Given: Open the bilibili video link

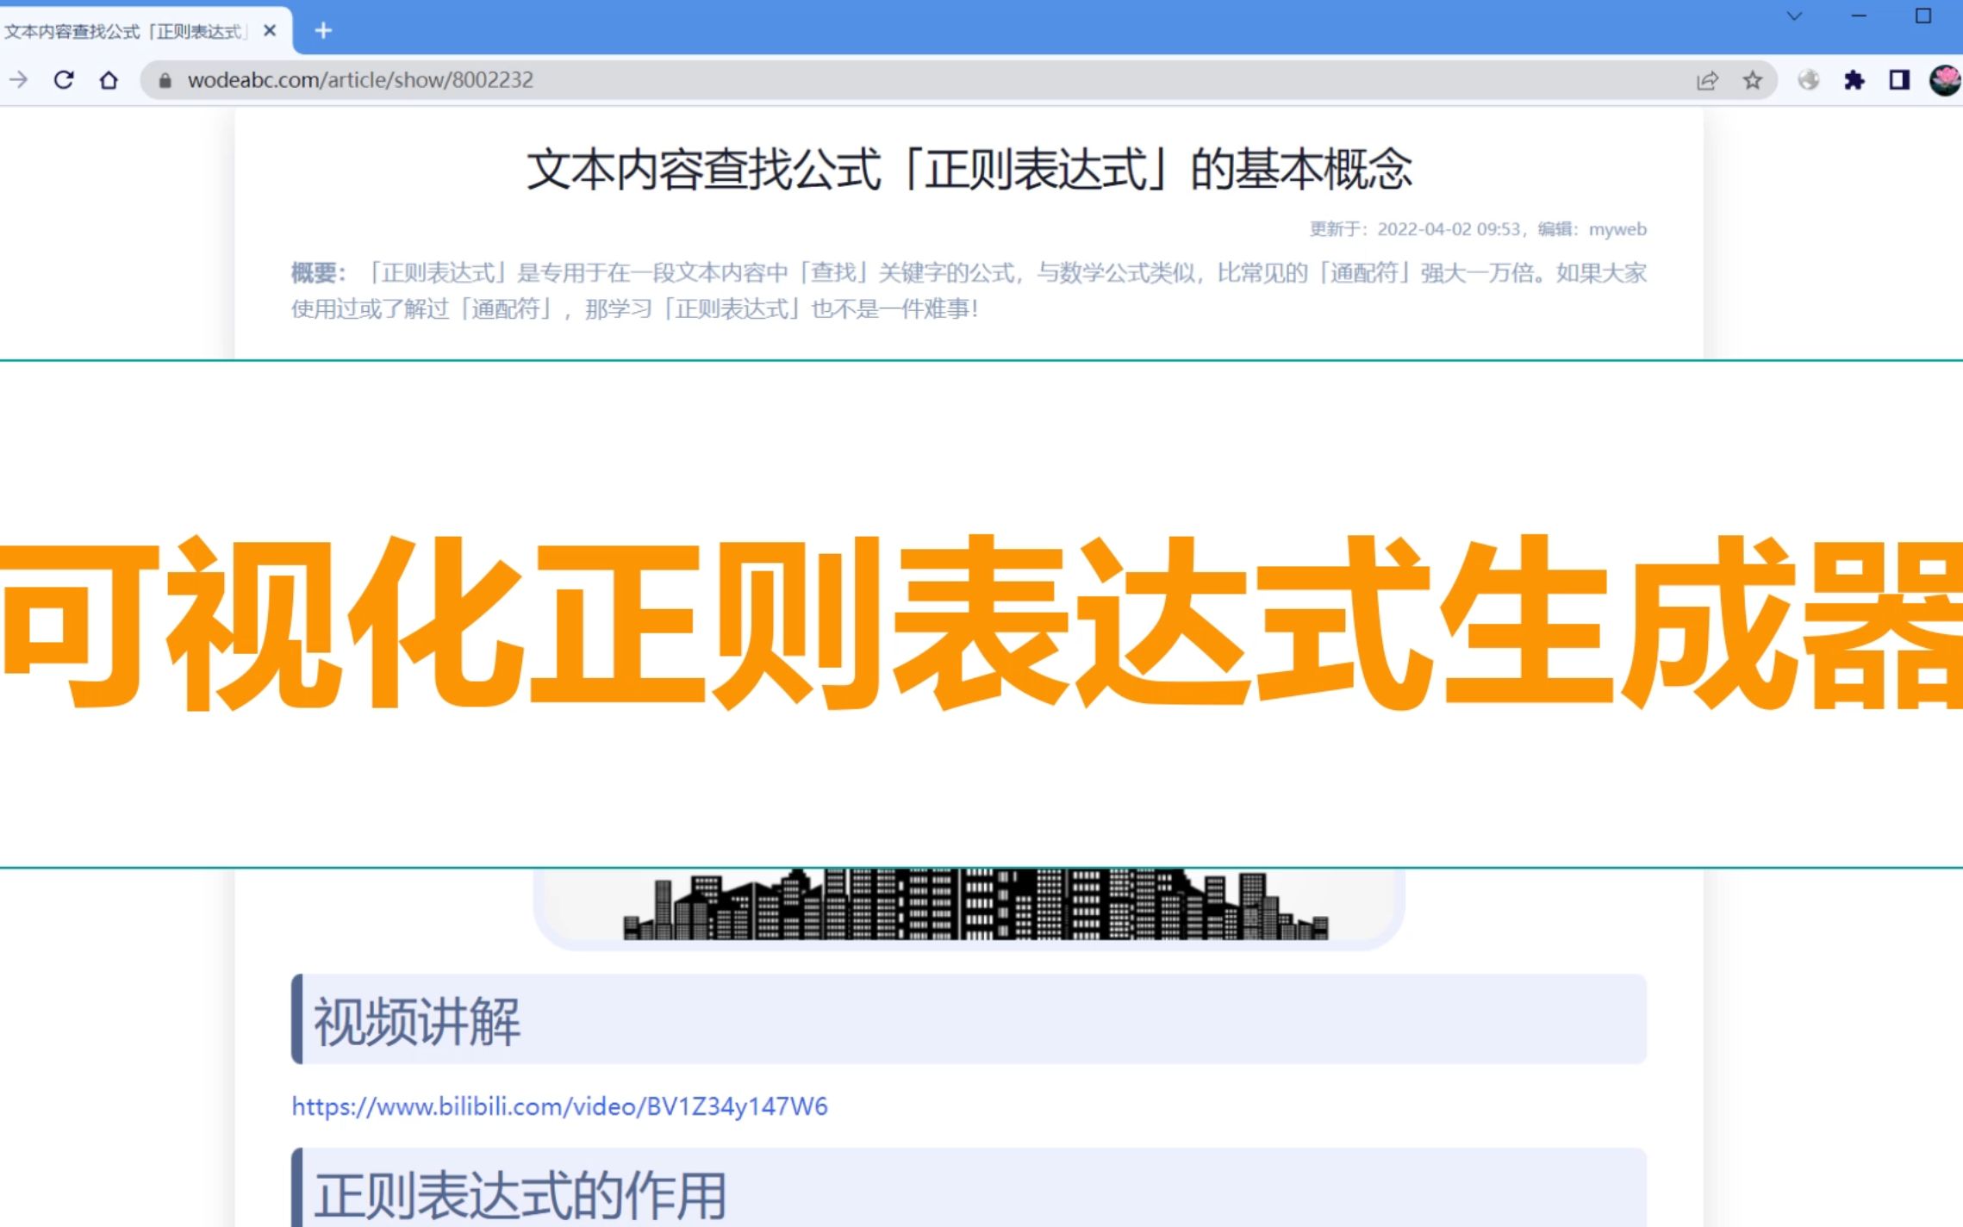Looking at the screenshot, I should point(559,1106).
